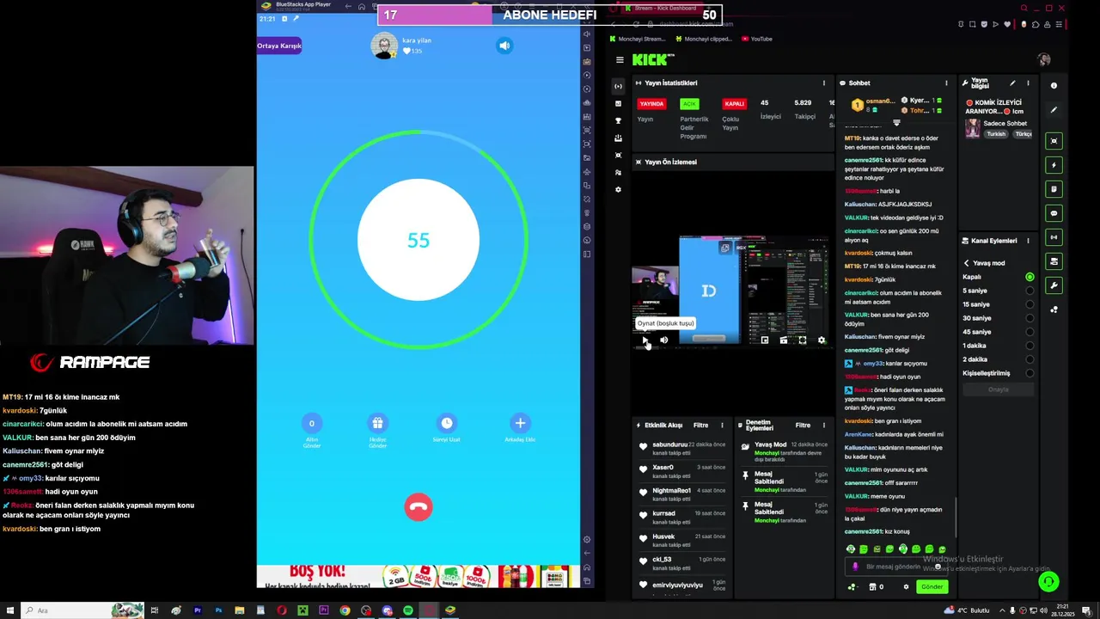Viewport: 1100px width, 619px height.
Task: Open chat settings gear beside Gönder
Action: (x=905, y=586)
